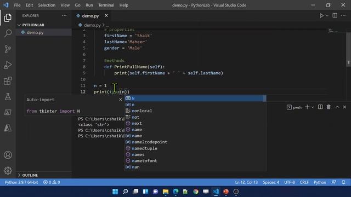The image size is (351, 197).
Task: Open Explorer Views and More Actions menu
Action: 64,15
